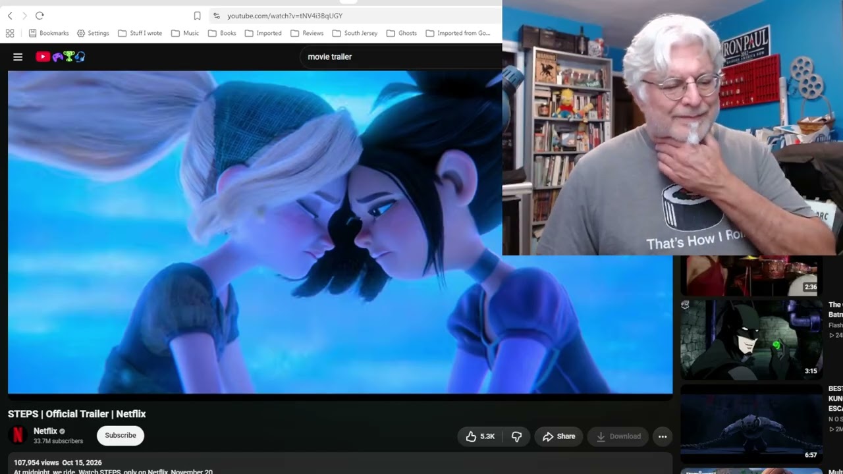Viewport: 843px width, 474px height.
Task: Open the three-dot more actions menu
Action: click(x=663, y=436)
